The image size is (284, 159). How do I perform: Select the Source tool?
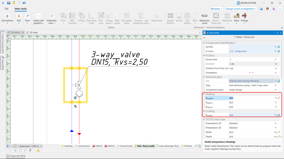click(179, 18)
